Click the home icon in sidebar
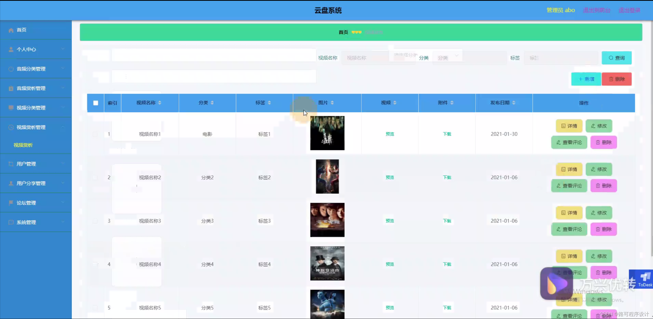Image resolution: width=653 pixels, height=319 pixels. point(11,30)
